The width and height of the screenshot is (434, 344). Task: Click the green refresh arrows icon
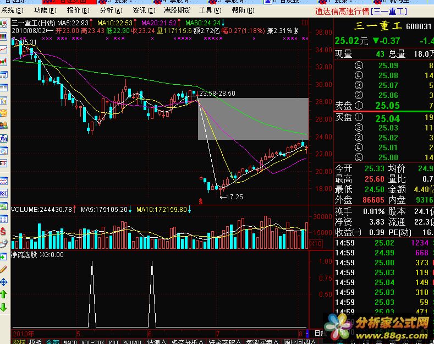click(x=3, y=206)
